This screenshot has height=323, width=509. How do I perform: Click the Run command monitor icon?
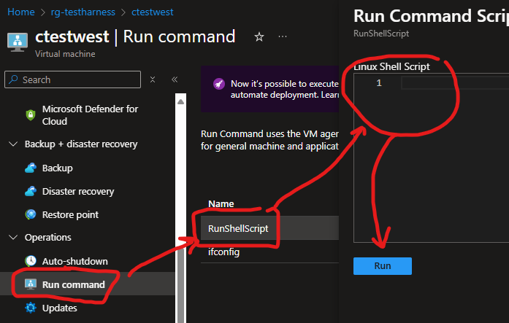click(31, 284)
